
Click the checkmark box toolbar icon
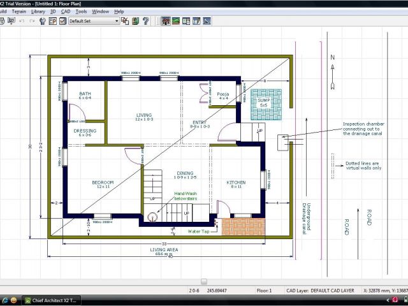[62, 21]
